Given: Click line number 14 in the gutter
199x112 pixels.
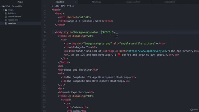Looking at the screenshot, I should tap(44, 55).
